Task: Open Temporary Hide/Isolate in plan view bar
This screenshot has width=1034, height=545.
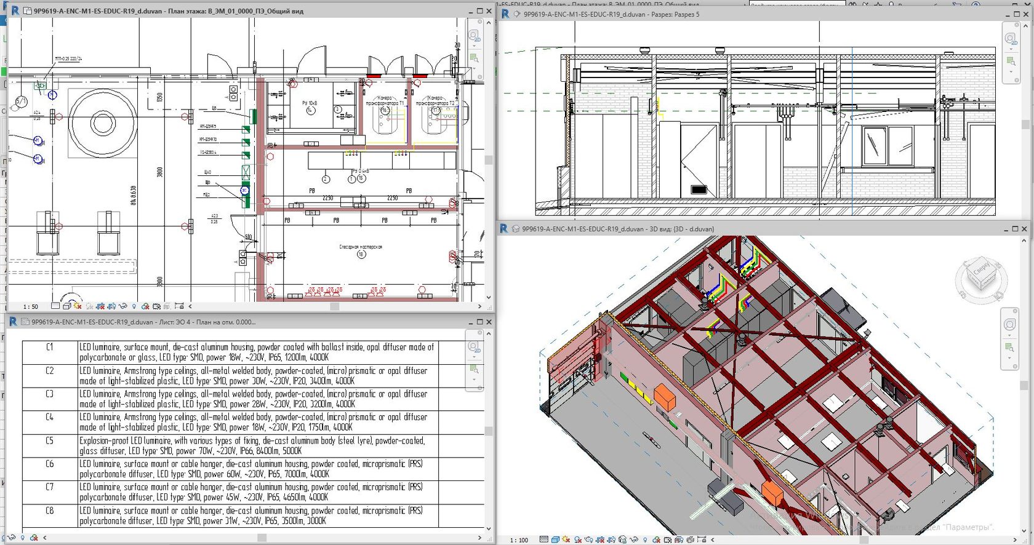Action: tap(122, 306)
